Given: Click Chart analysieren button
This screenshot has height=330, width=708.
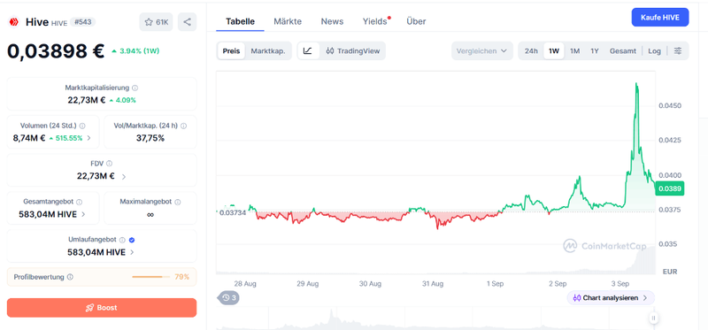Looking at the screenshot, I should [611, 297].
